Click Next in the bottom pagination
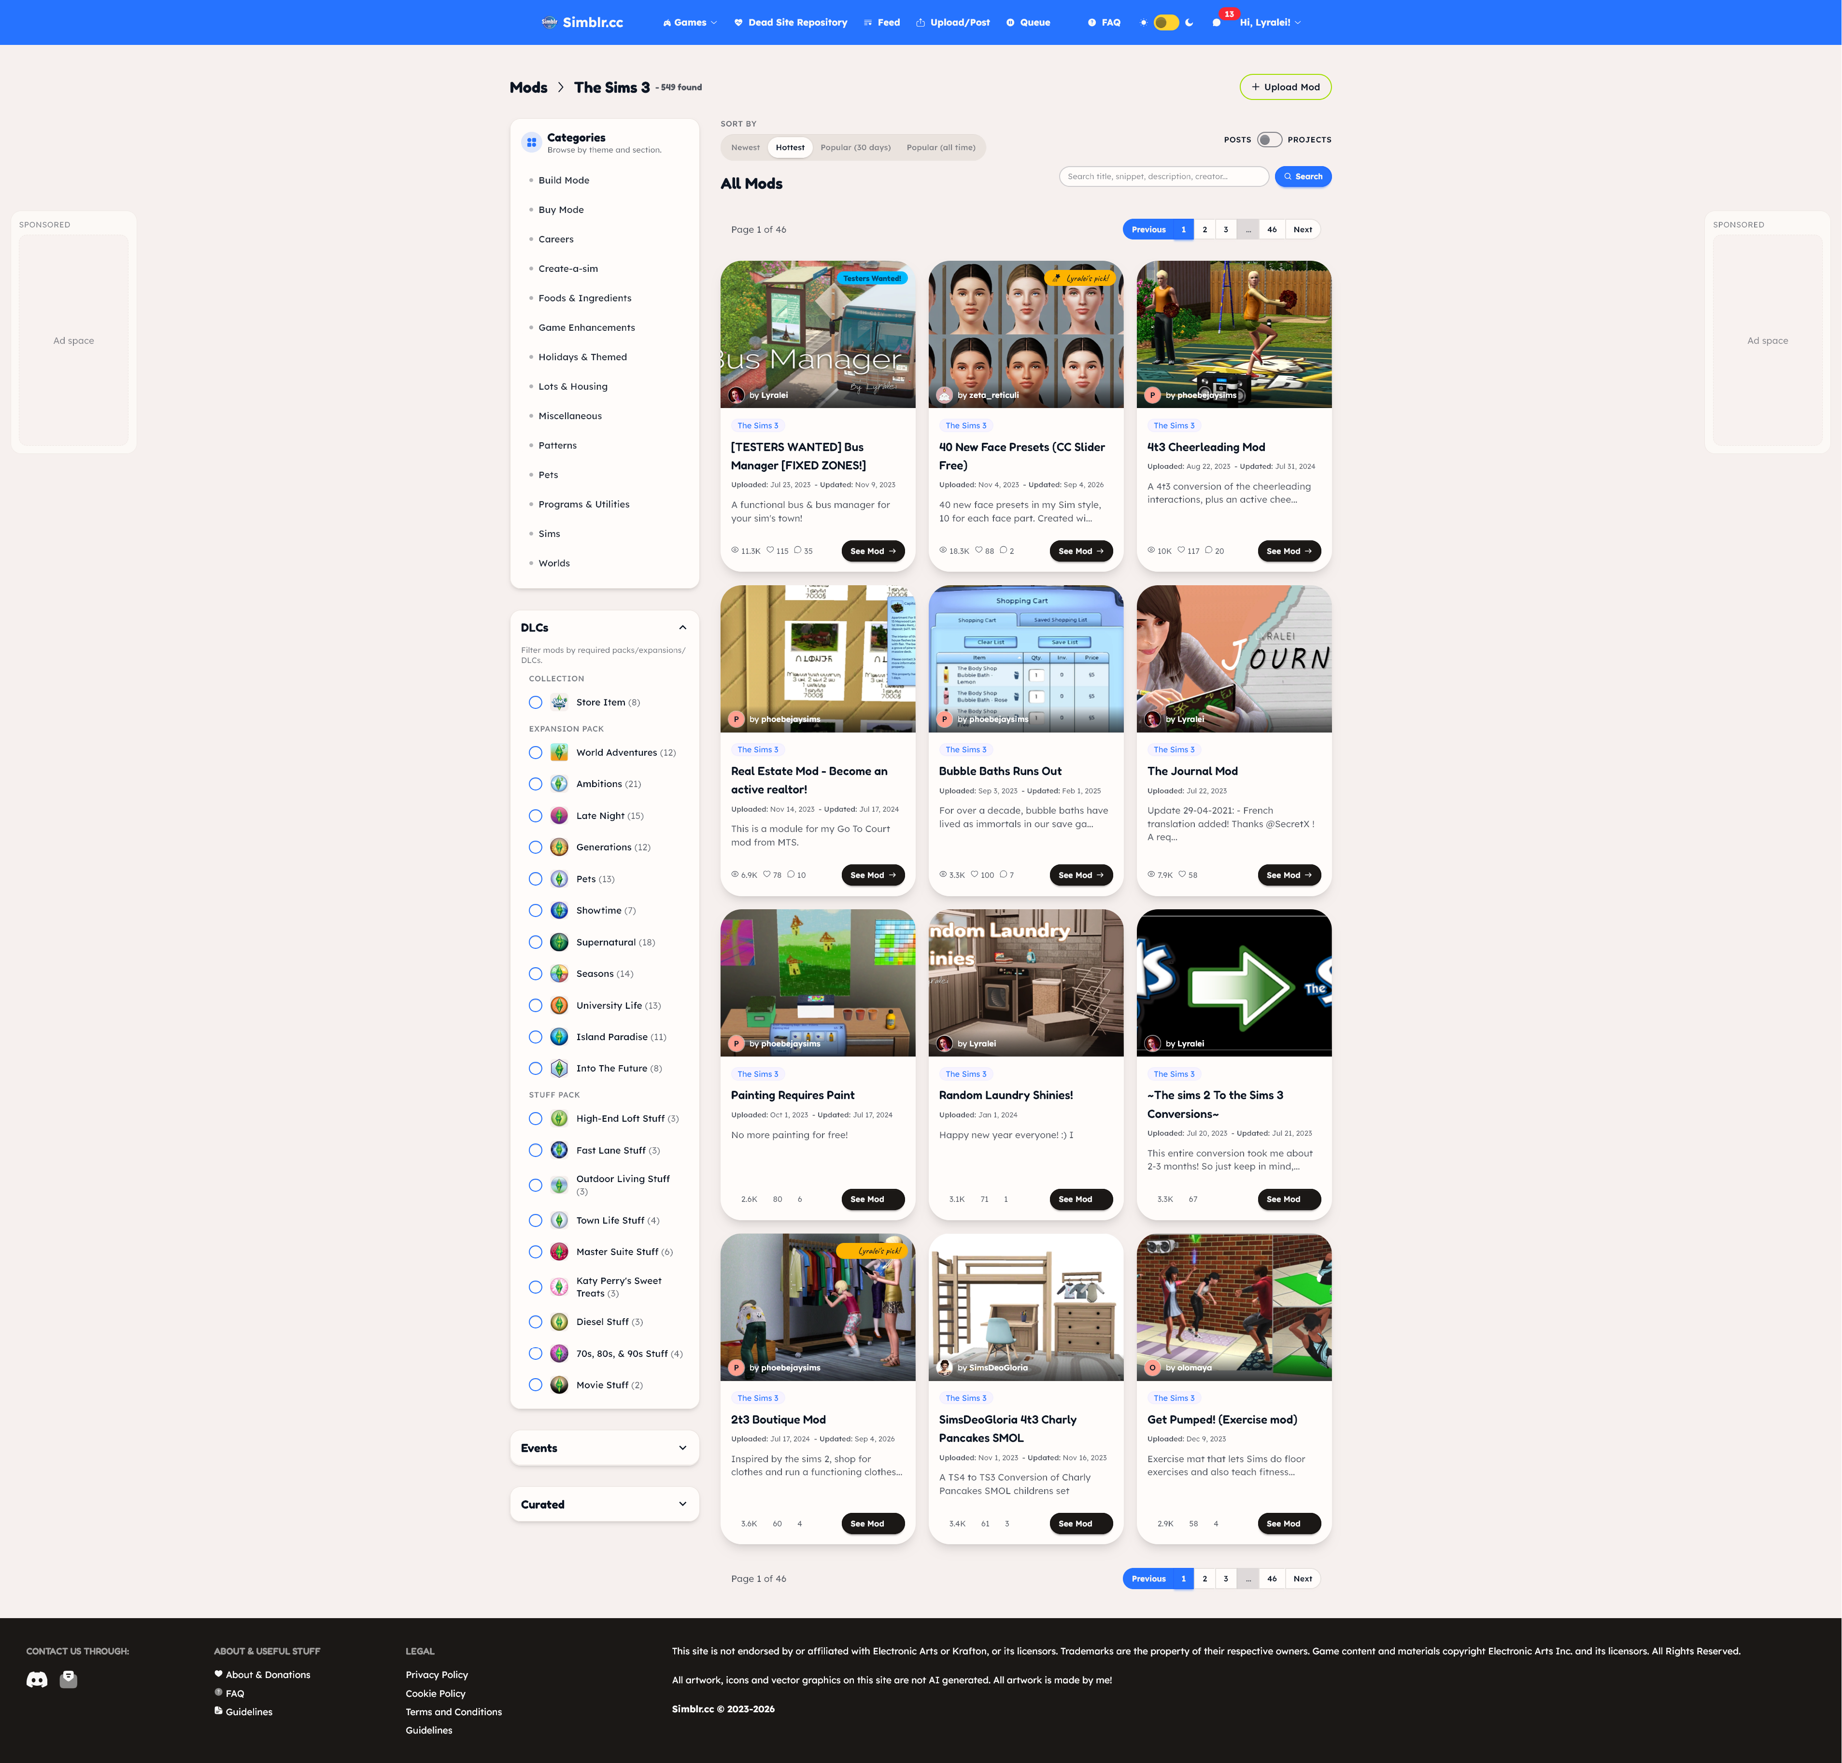Image resolution: width=1842 pixels, height=1763 pixels. click(1302, 1579)
